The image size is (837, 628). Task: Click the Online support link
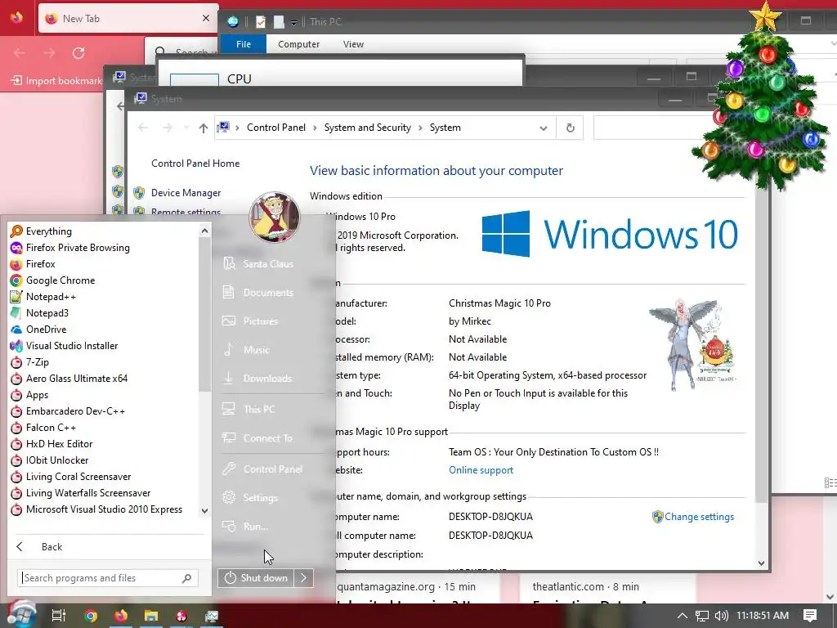click(x=481, y=470)
